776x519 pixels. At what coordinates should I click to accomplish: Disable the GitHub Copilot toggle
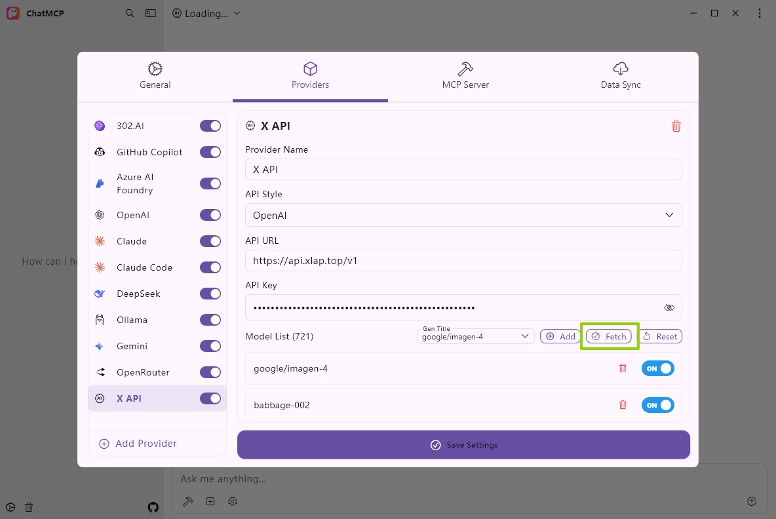tap(210, 152)
